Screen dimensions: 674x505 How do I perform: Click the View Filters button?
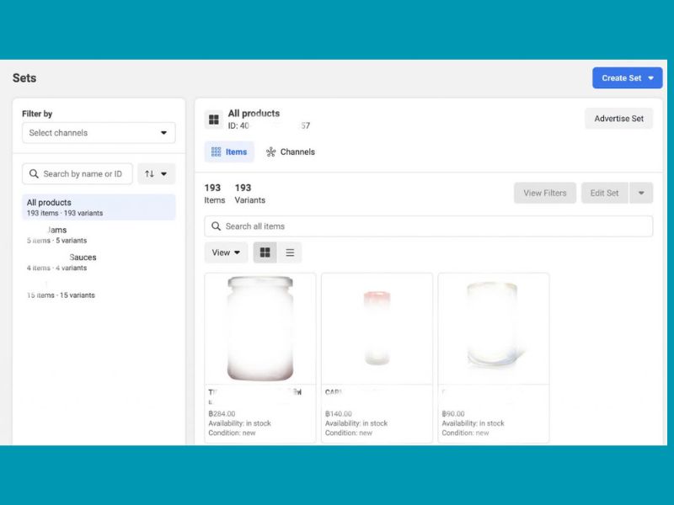point(544,194)
